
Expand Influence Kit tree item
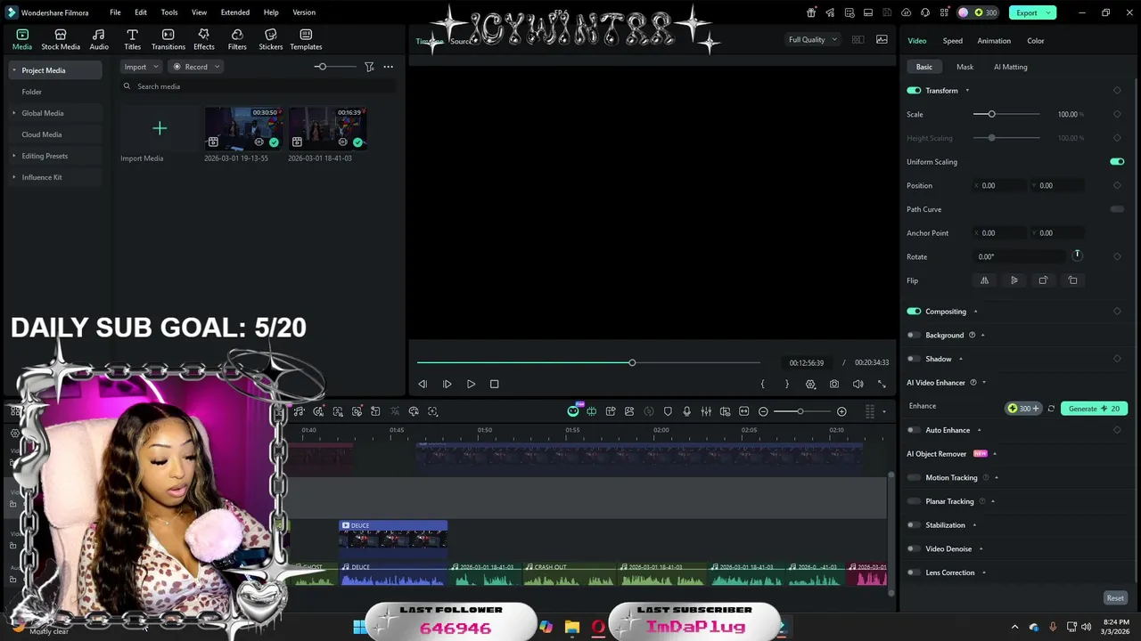pyautogui.click(x=13, y=177)
